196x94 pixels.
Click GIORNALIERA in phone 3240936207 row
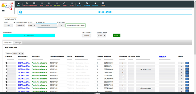24,63
